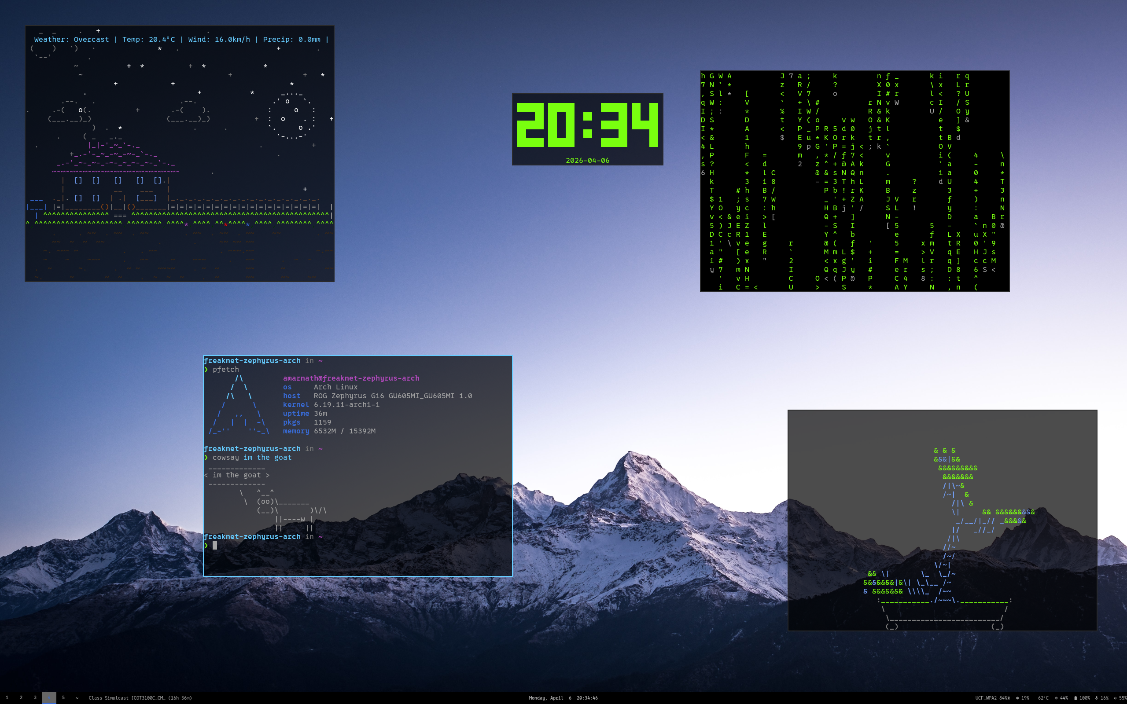Image resolution: width=1127 pixels, height=704 pixels.
Task: Click the date and clock in status bar
Action: pyautogui.click(x=563, y=698)
